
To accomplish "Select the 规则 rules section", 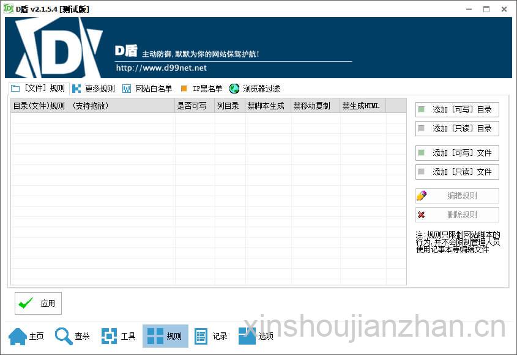I will [165, 336].
